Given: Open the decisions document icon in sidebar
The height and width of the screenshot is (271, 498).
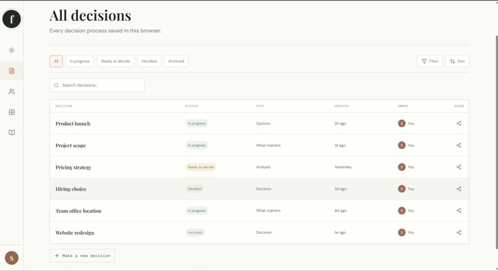Looking at the screenshot, I should coord(12,71).
